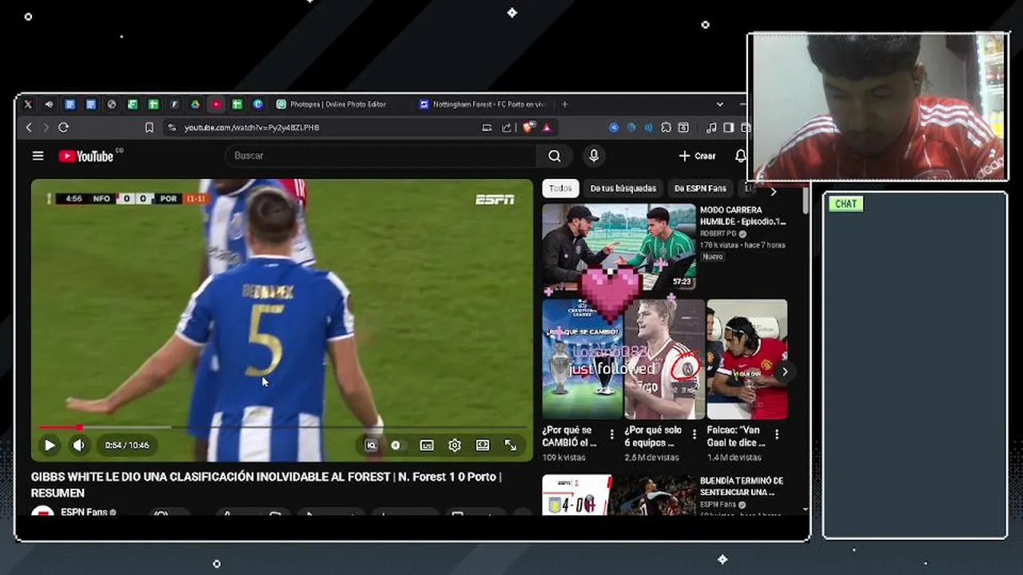Screen dimensions: 1023x575
Task: Seek using the video progress bar
Action: pos(281,428)
